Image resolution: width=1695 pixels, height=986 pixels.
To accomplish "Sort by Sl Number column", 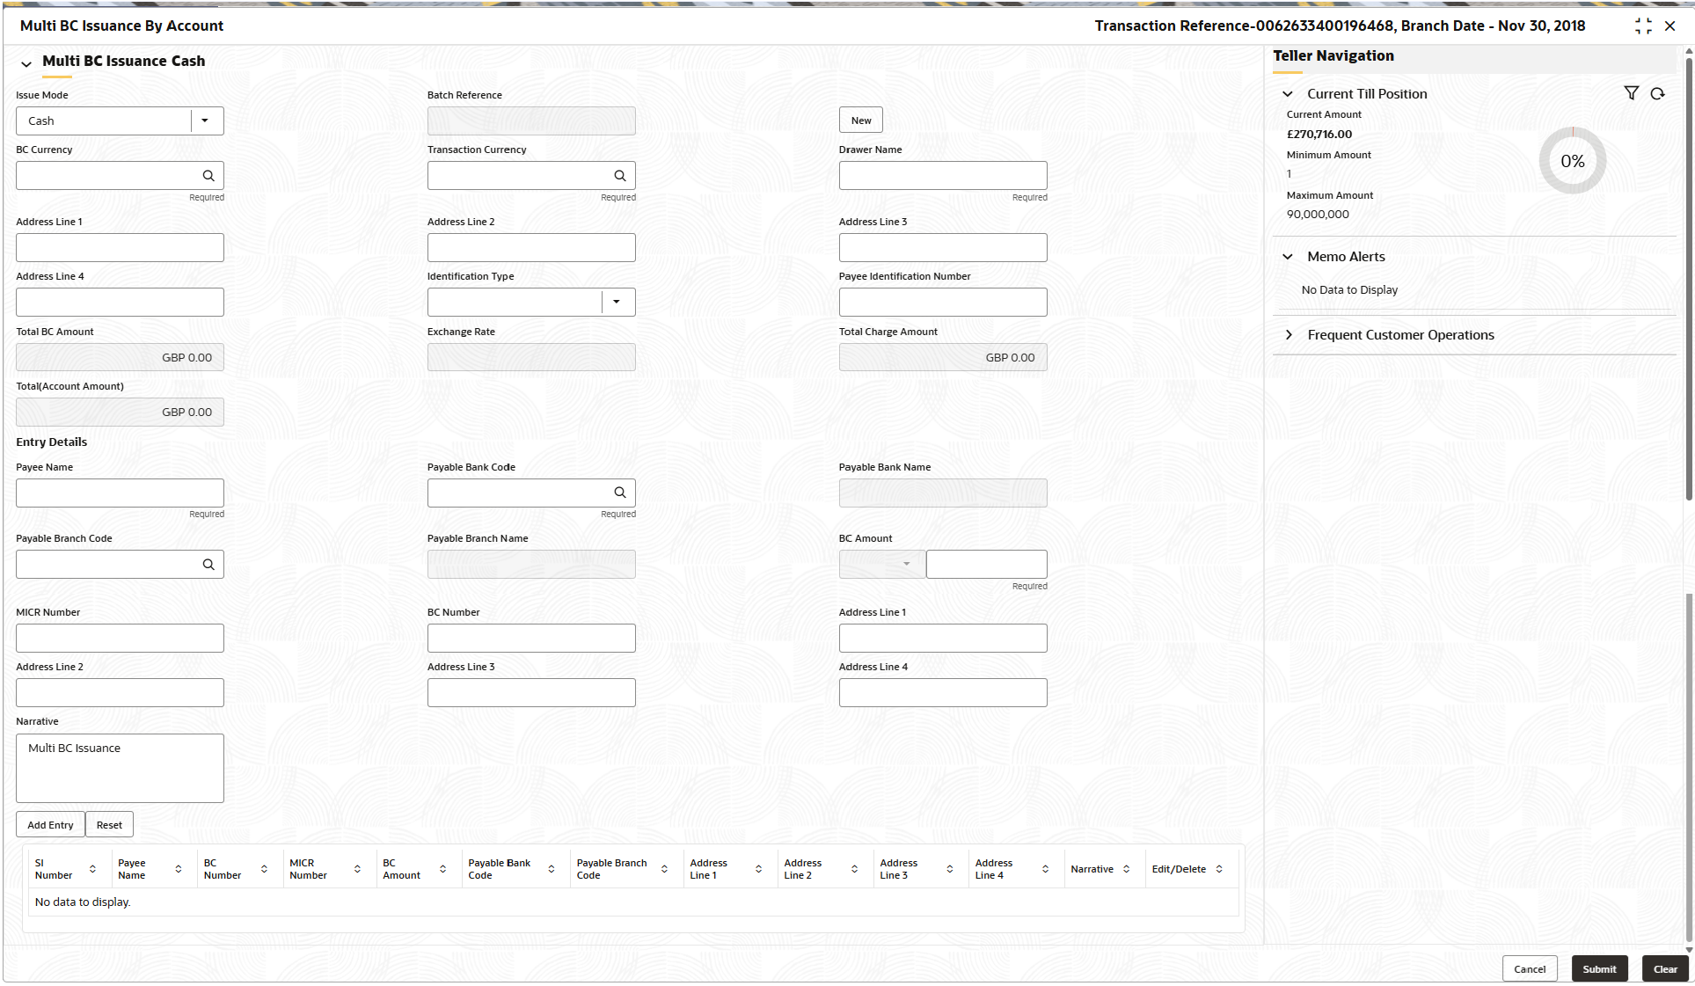I will 92,869.
